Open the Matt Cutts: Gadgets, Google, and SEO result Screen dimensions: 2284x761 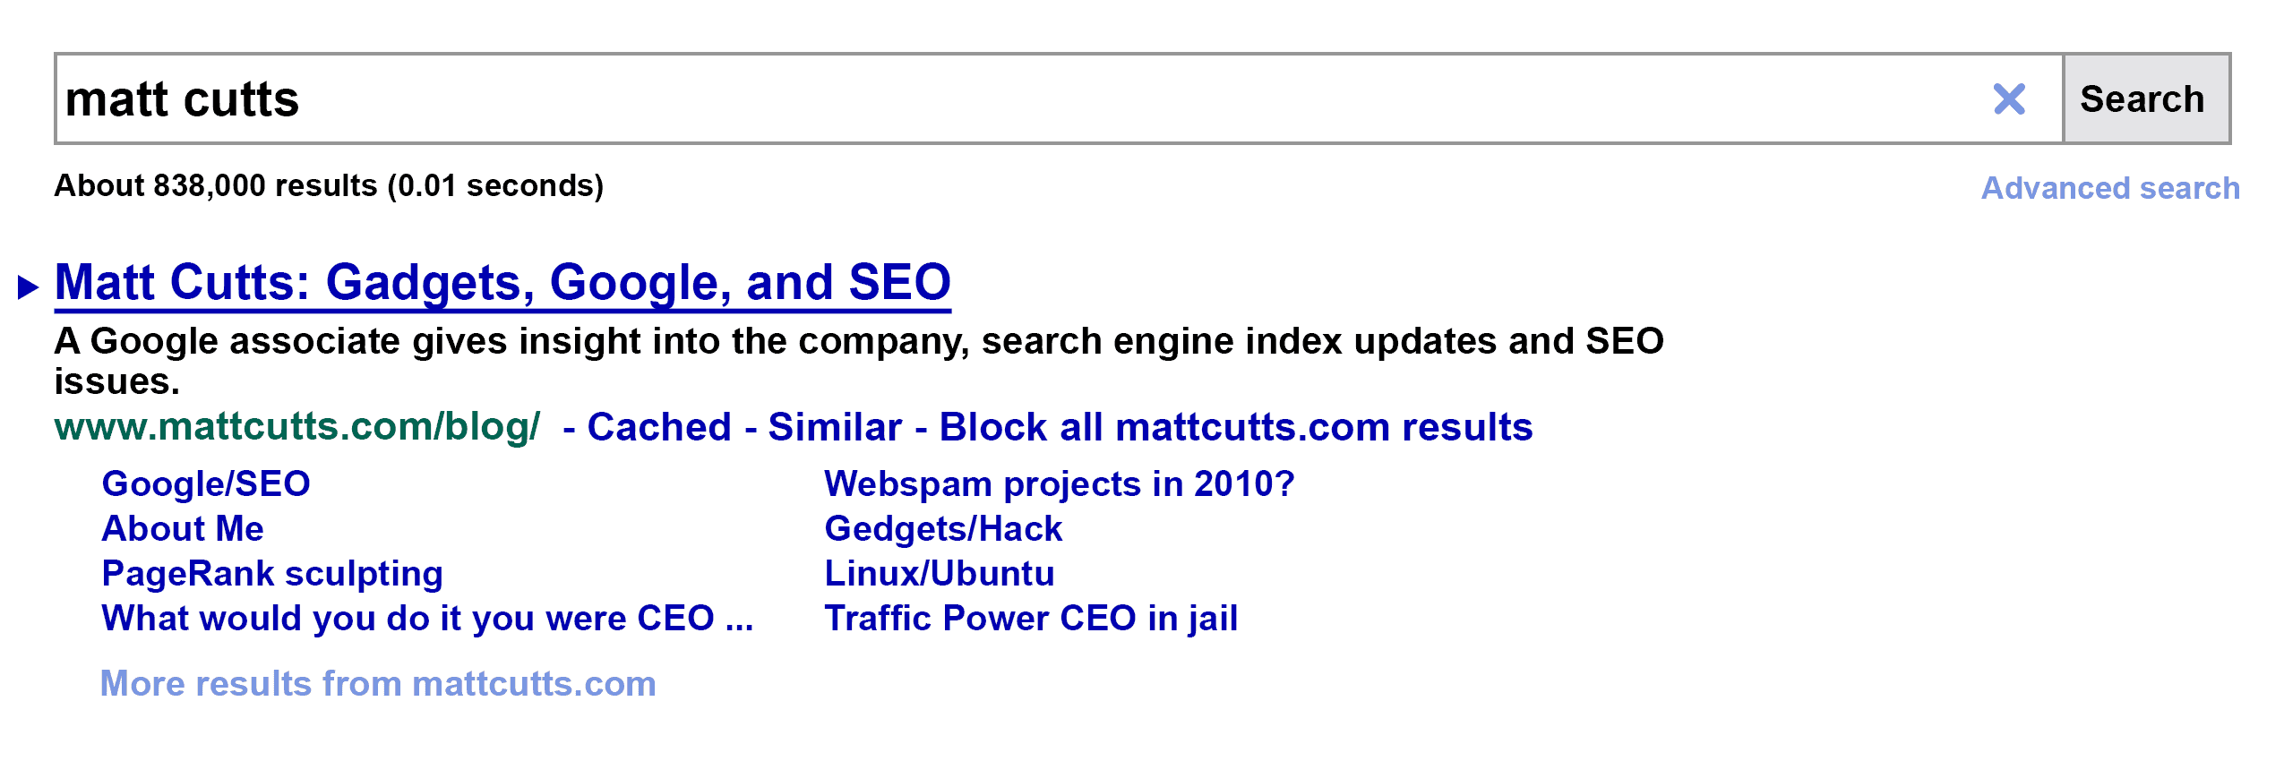click(504, 283)
